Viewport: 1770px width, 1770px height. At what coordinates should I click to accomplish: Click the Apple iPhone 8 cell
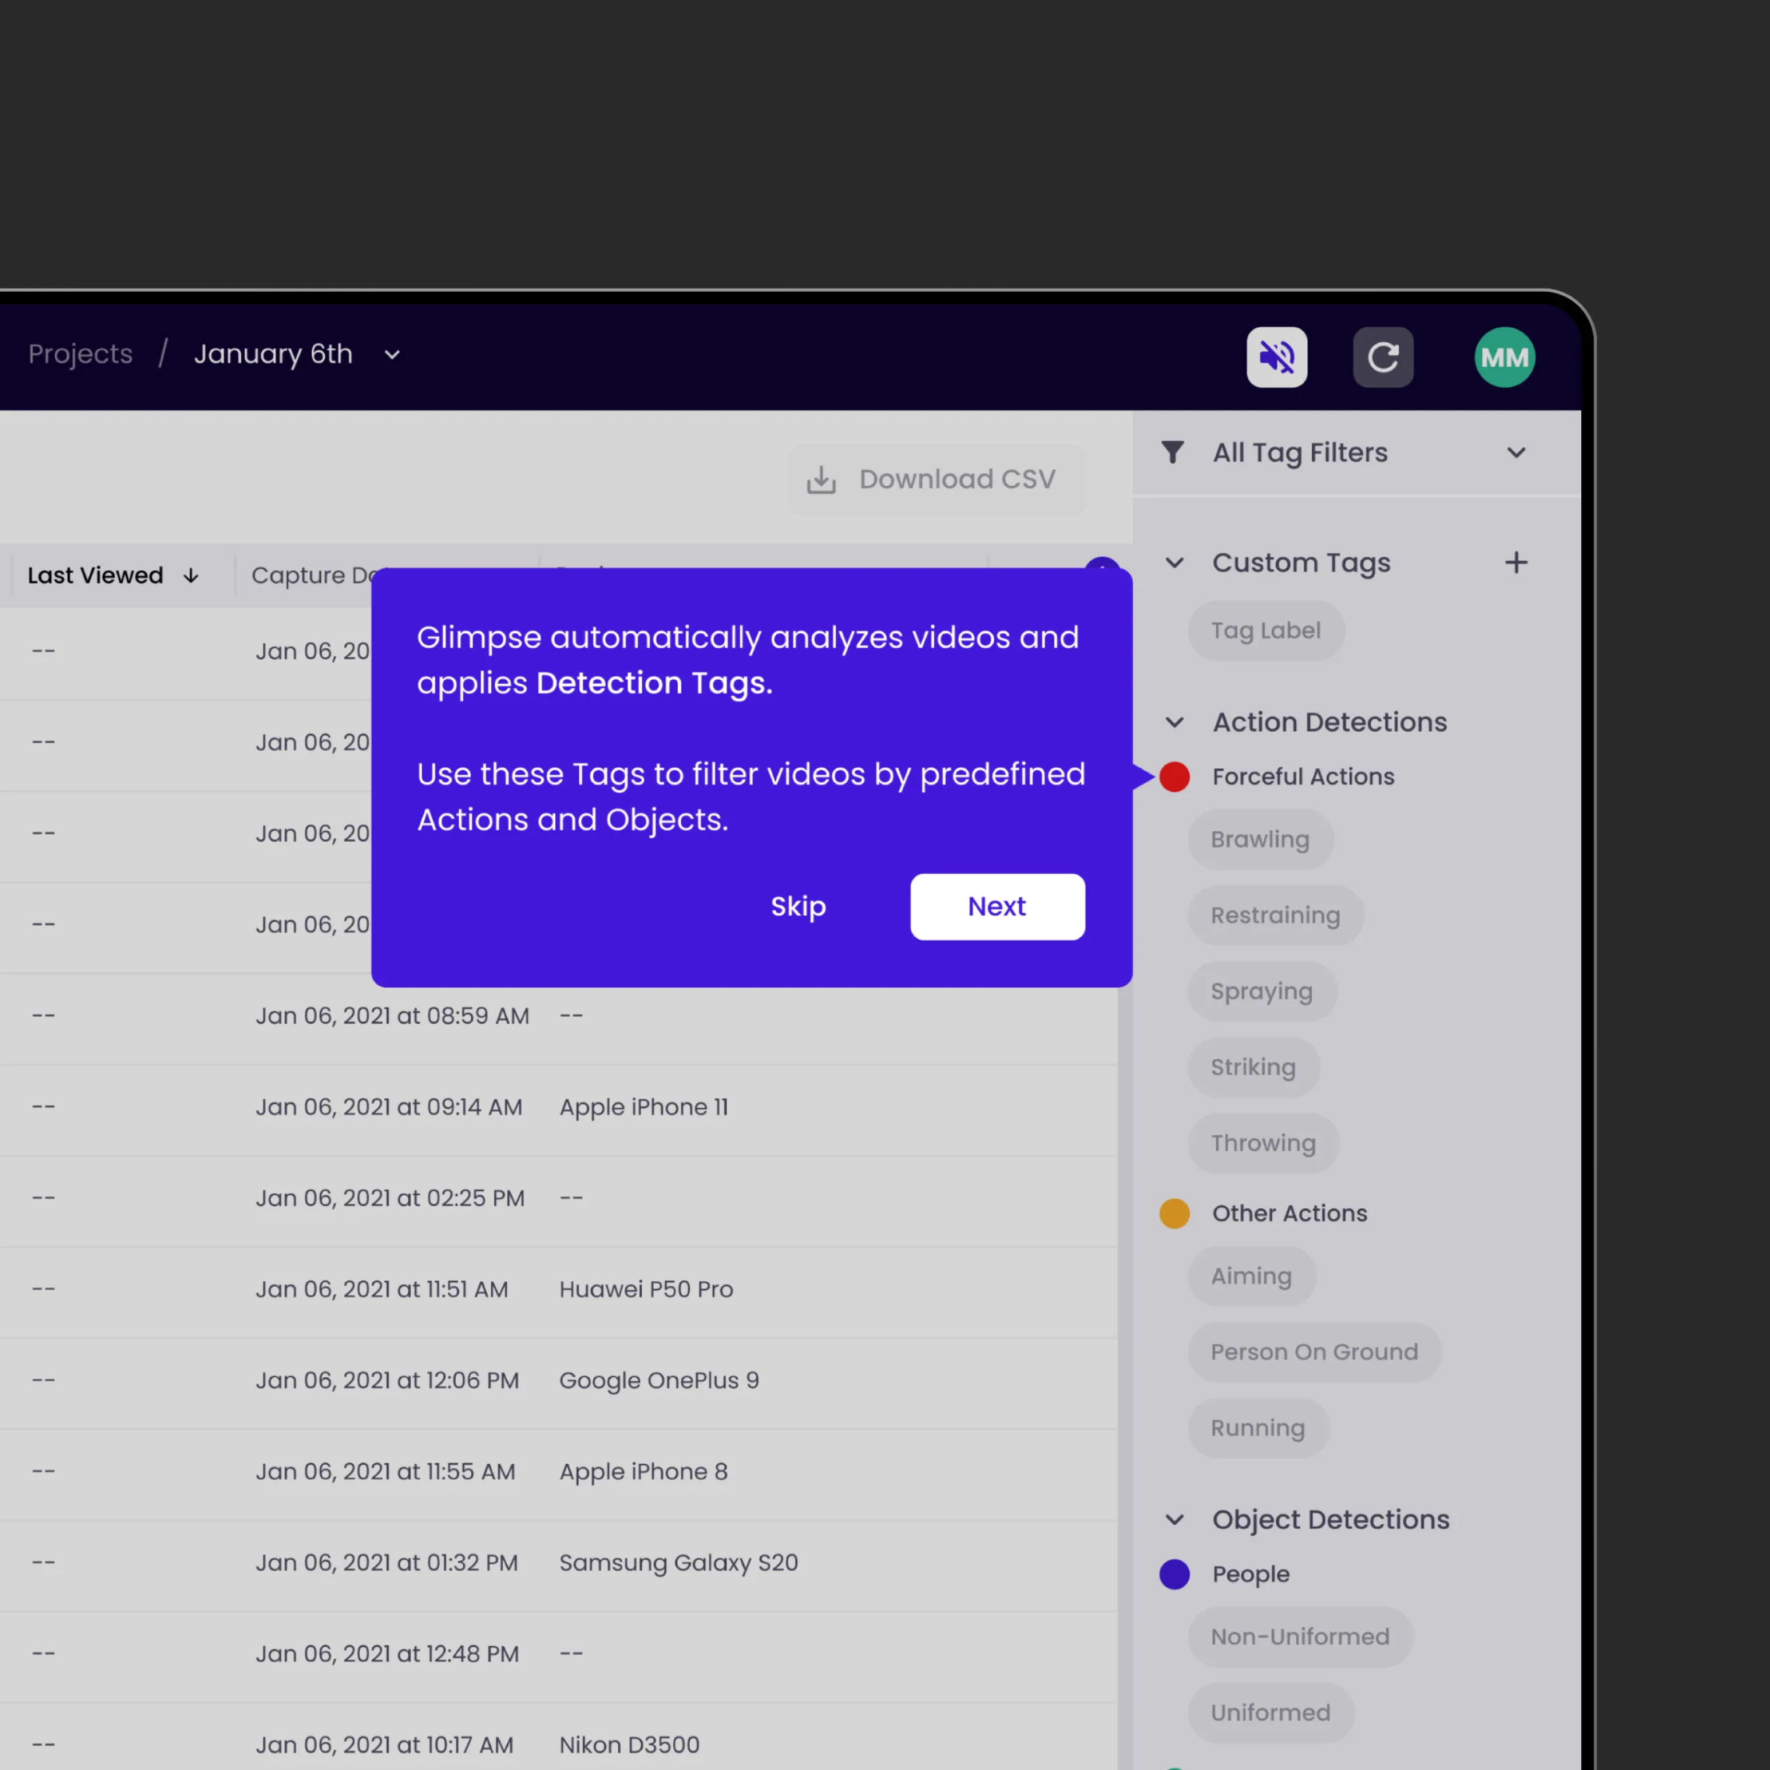[643, 1471]
